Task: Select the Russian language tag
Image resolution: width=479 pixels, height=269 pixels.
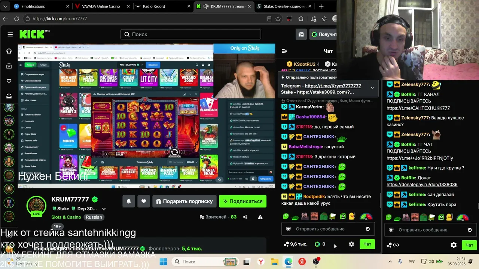Action: coord(94,217)
